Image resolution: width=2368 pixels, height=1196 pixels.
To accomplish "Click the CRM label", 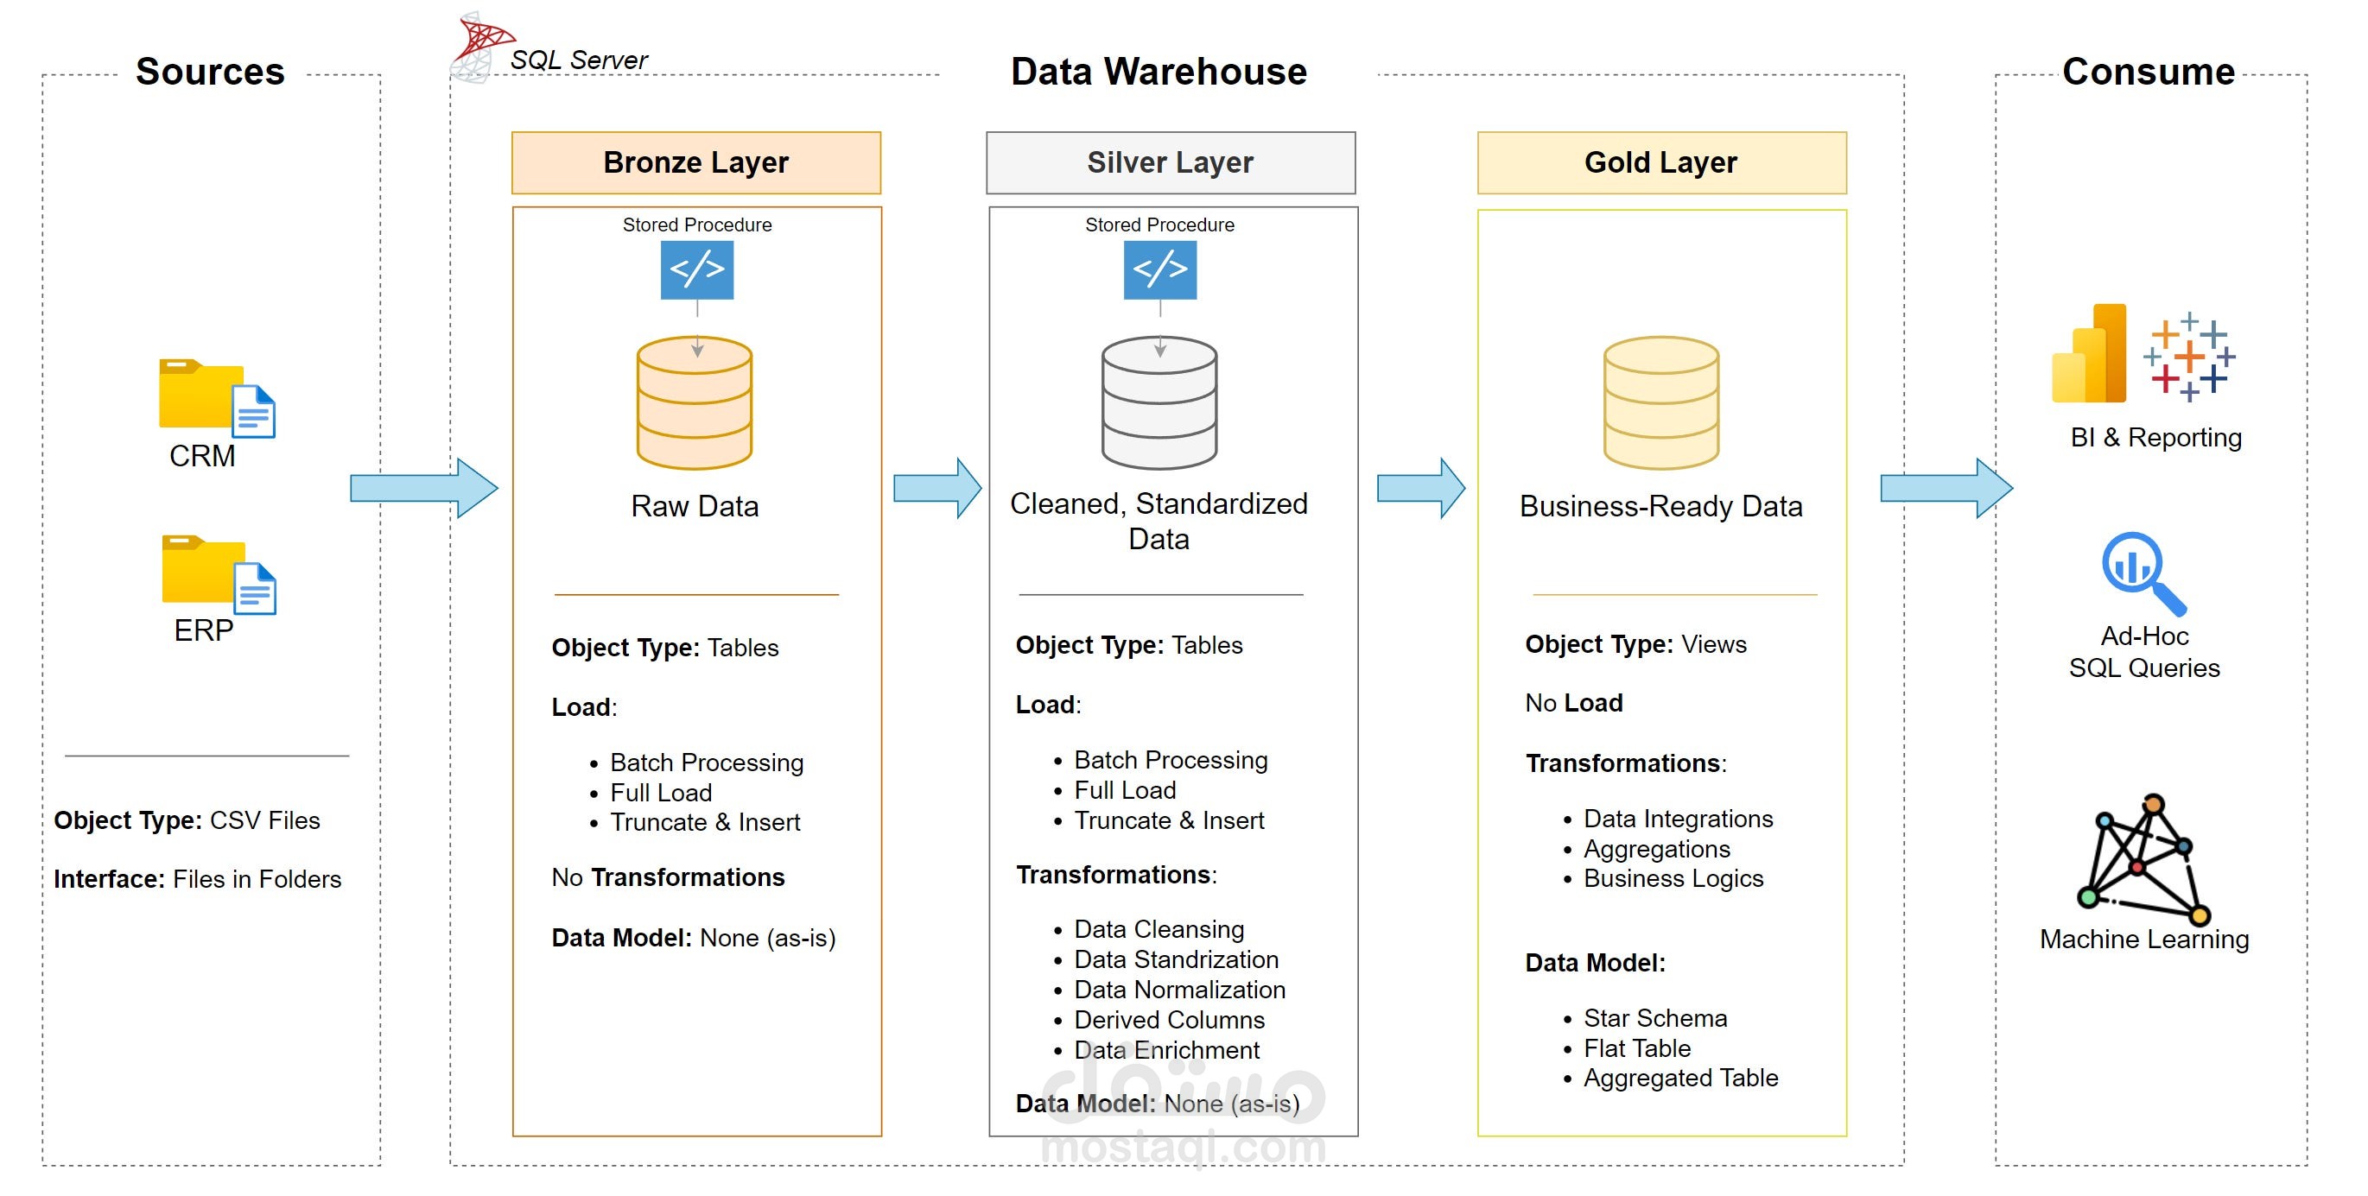I will click(x=202, y=456).
